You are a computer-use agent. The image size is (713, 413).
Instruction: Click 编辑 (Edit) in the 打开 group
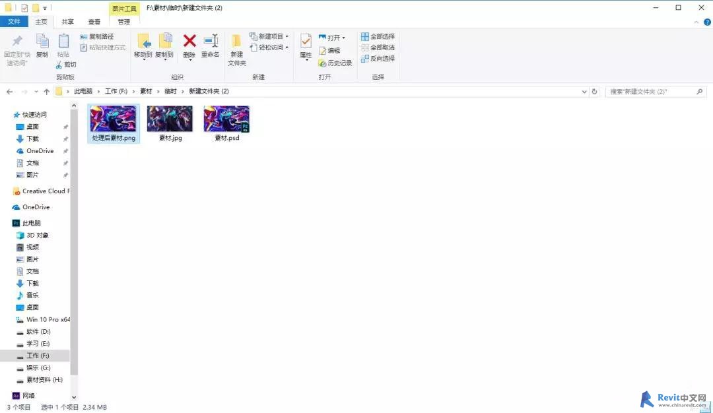329,50
